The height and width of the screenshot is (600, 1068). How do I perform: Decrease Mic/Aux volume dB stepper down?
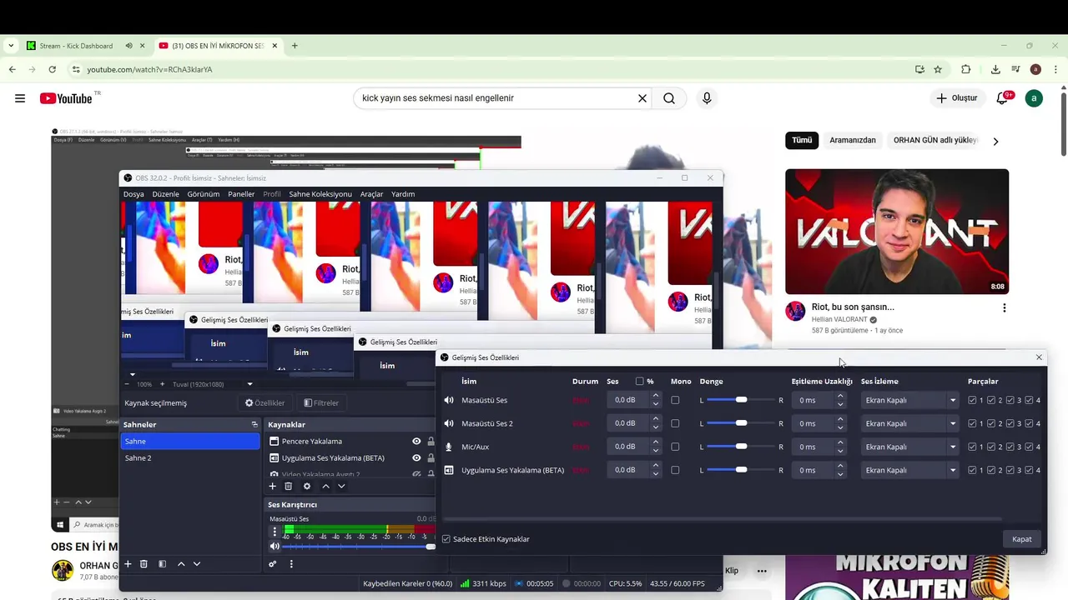coord(656,451)
